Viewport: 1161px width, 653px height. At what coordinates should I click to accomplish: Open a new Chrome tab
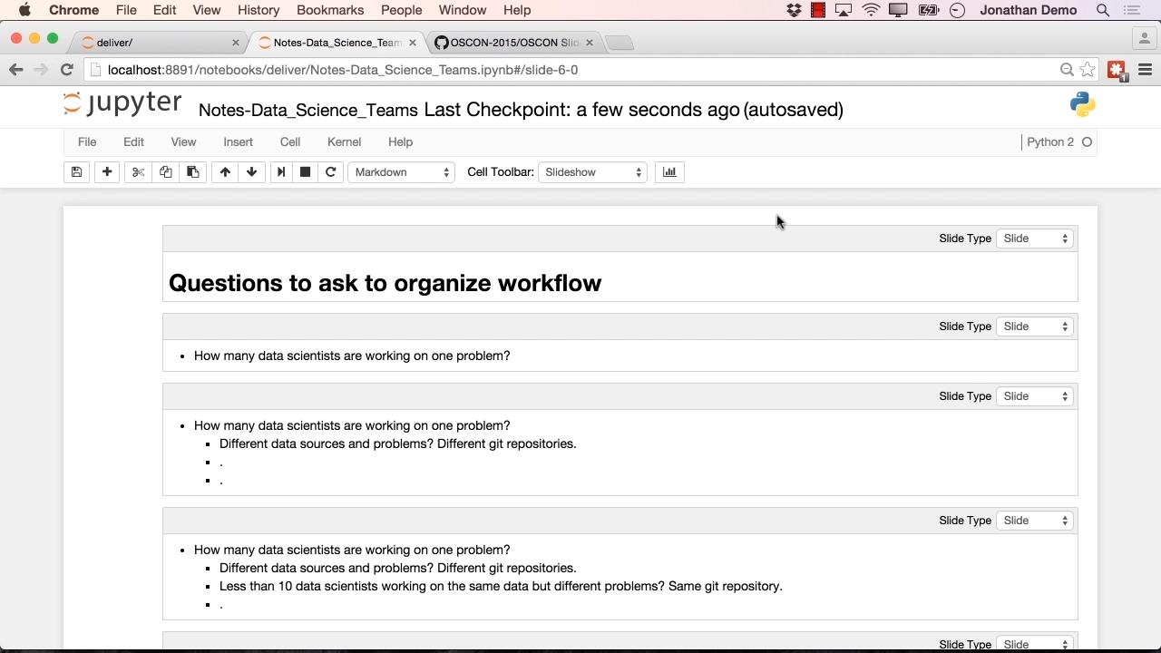point(619,43)
